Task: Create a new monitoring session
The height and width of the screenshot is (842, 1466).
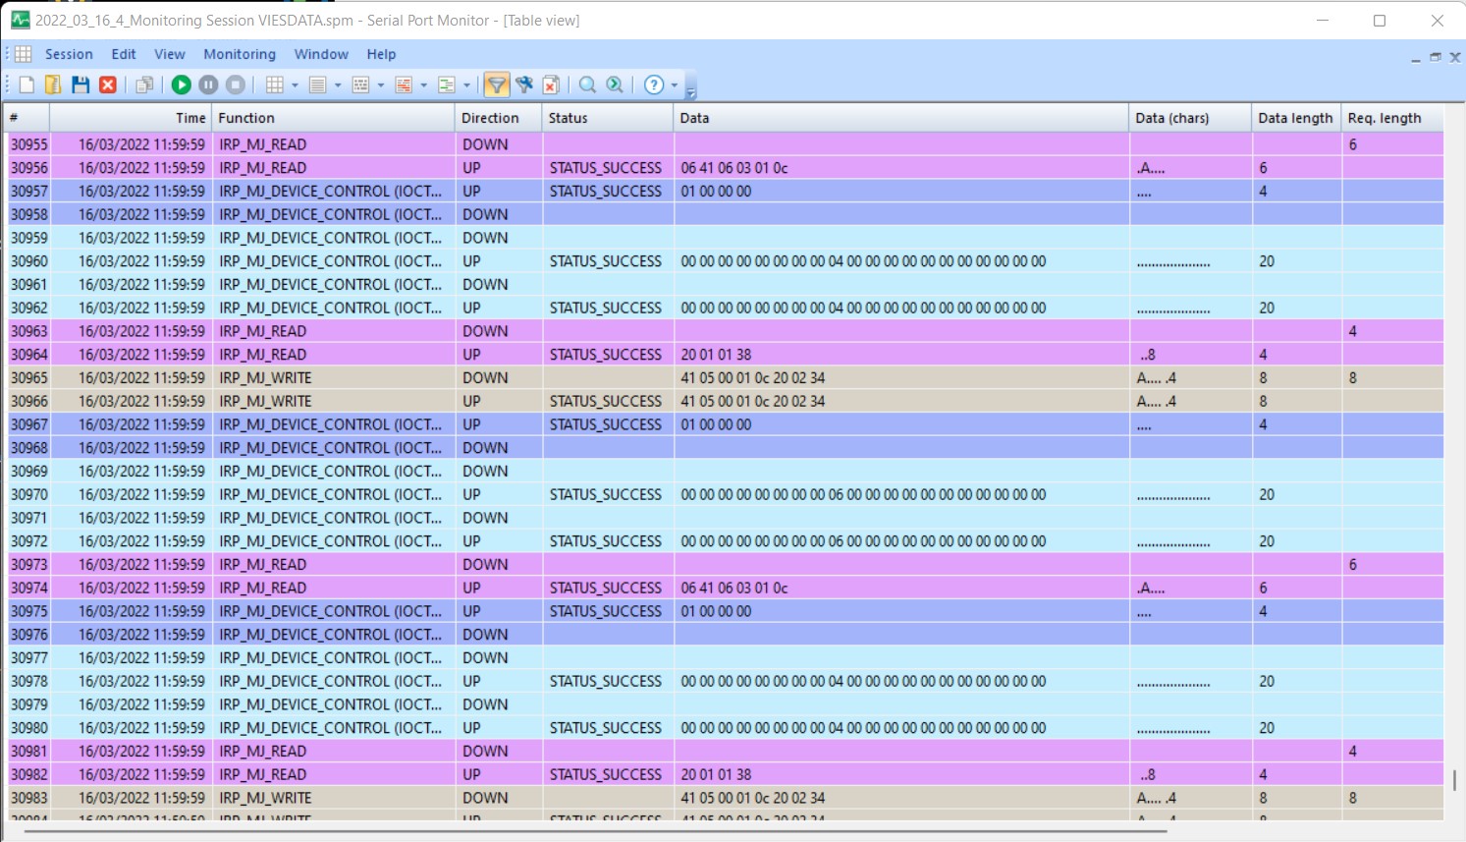Action: (26, 84)
